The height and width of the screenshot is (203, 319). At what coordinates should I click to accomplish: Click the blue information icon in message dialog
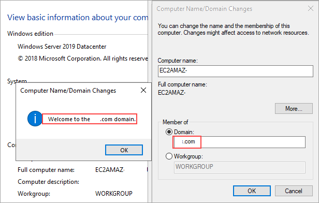point(35,119)
